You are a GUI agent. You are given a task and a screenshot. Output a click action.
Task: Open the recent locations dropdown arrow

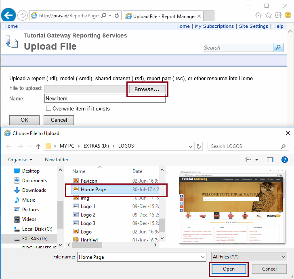(30, 146)
